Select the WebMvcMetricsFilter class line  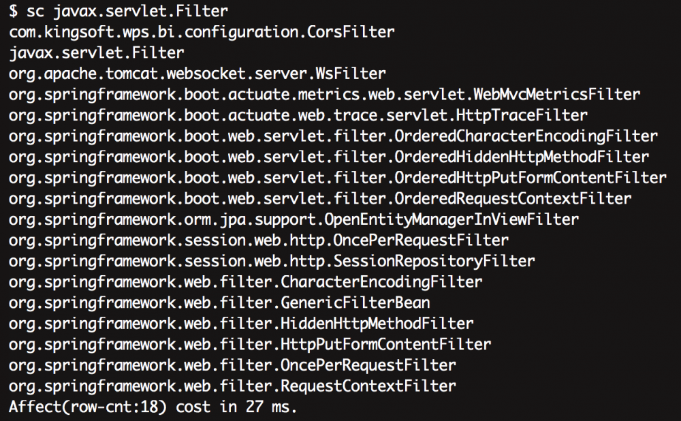(324, 95)
